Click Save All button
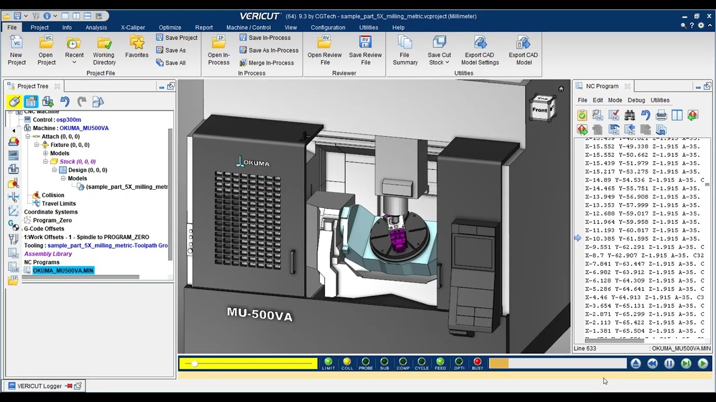Viewport: 716px width, 402px height. click(171, 63)
